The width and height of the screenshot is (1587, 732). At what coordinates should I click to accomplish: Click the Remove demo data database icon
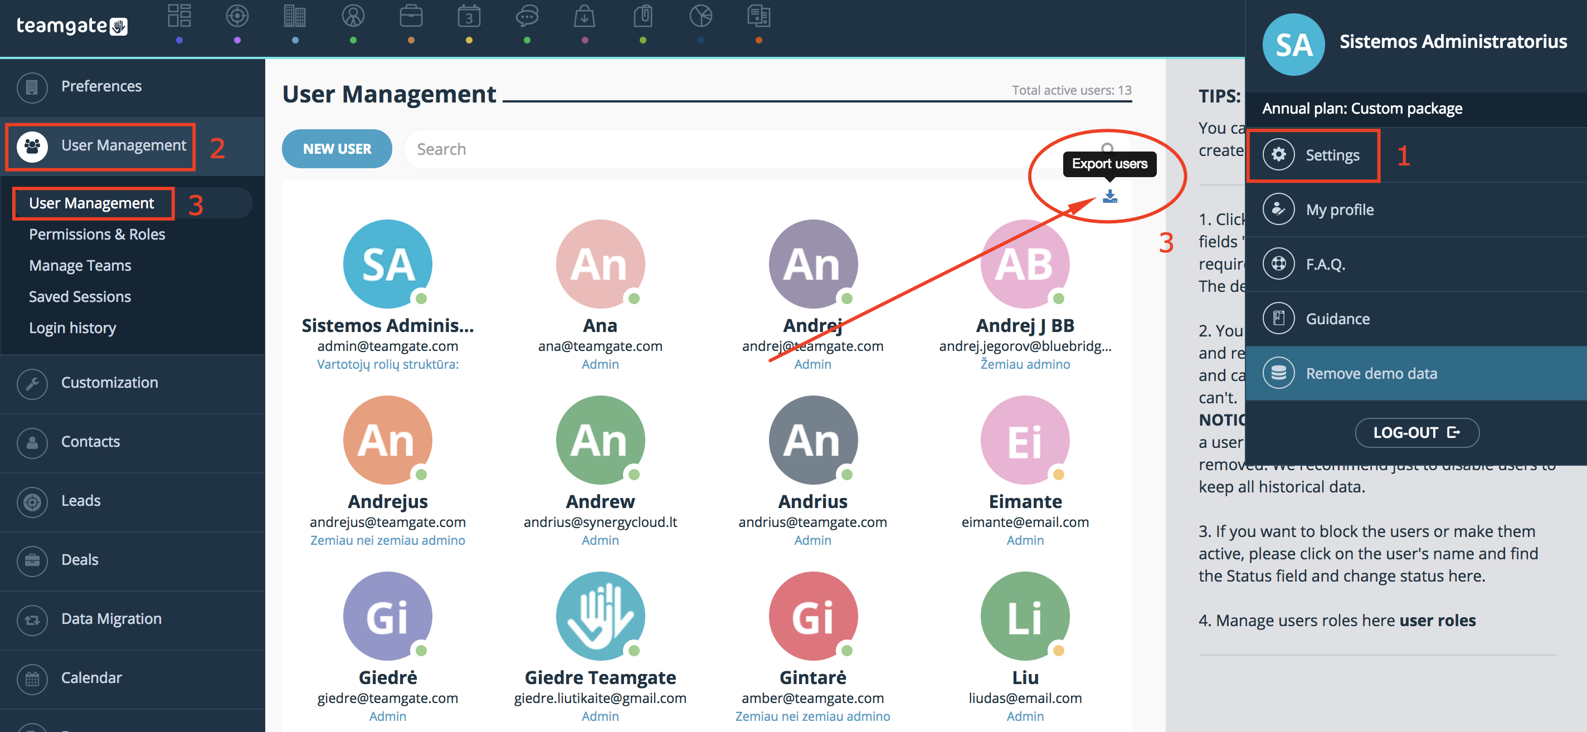click(1278, 373)
